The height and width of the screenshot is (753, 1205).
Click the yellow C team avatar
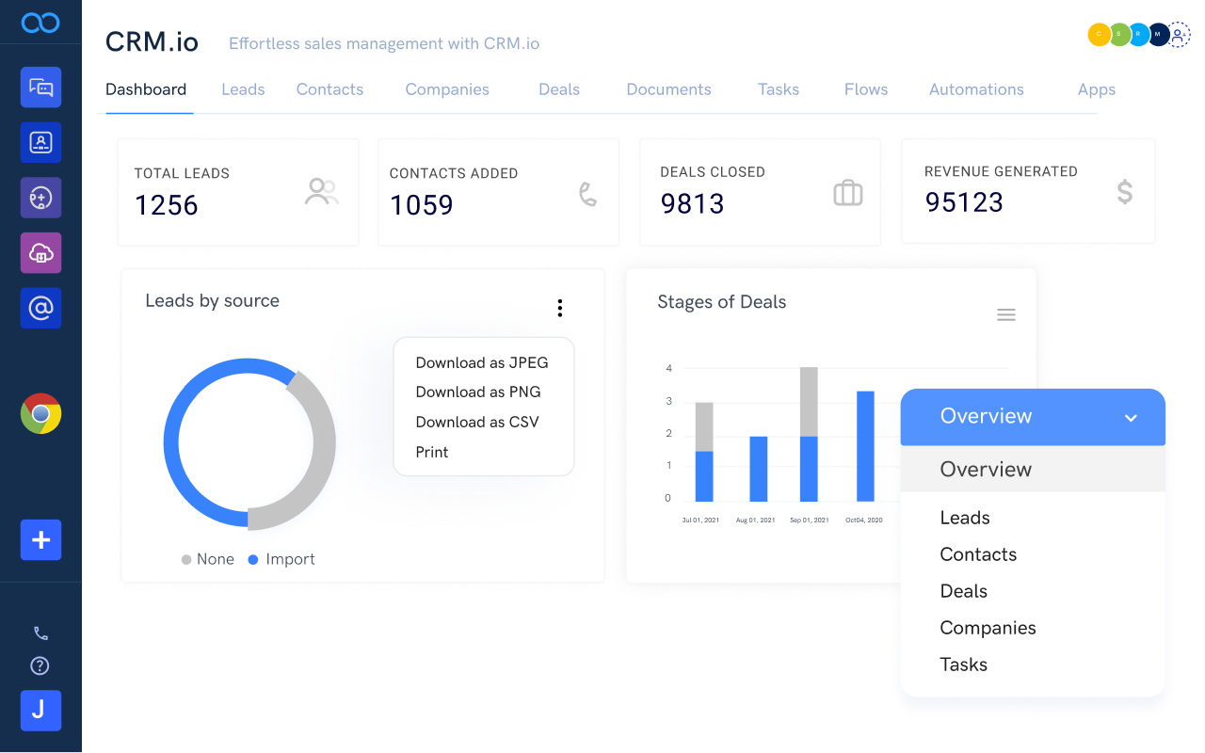point(1099,35)
